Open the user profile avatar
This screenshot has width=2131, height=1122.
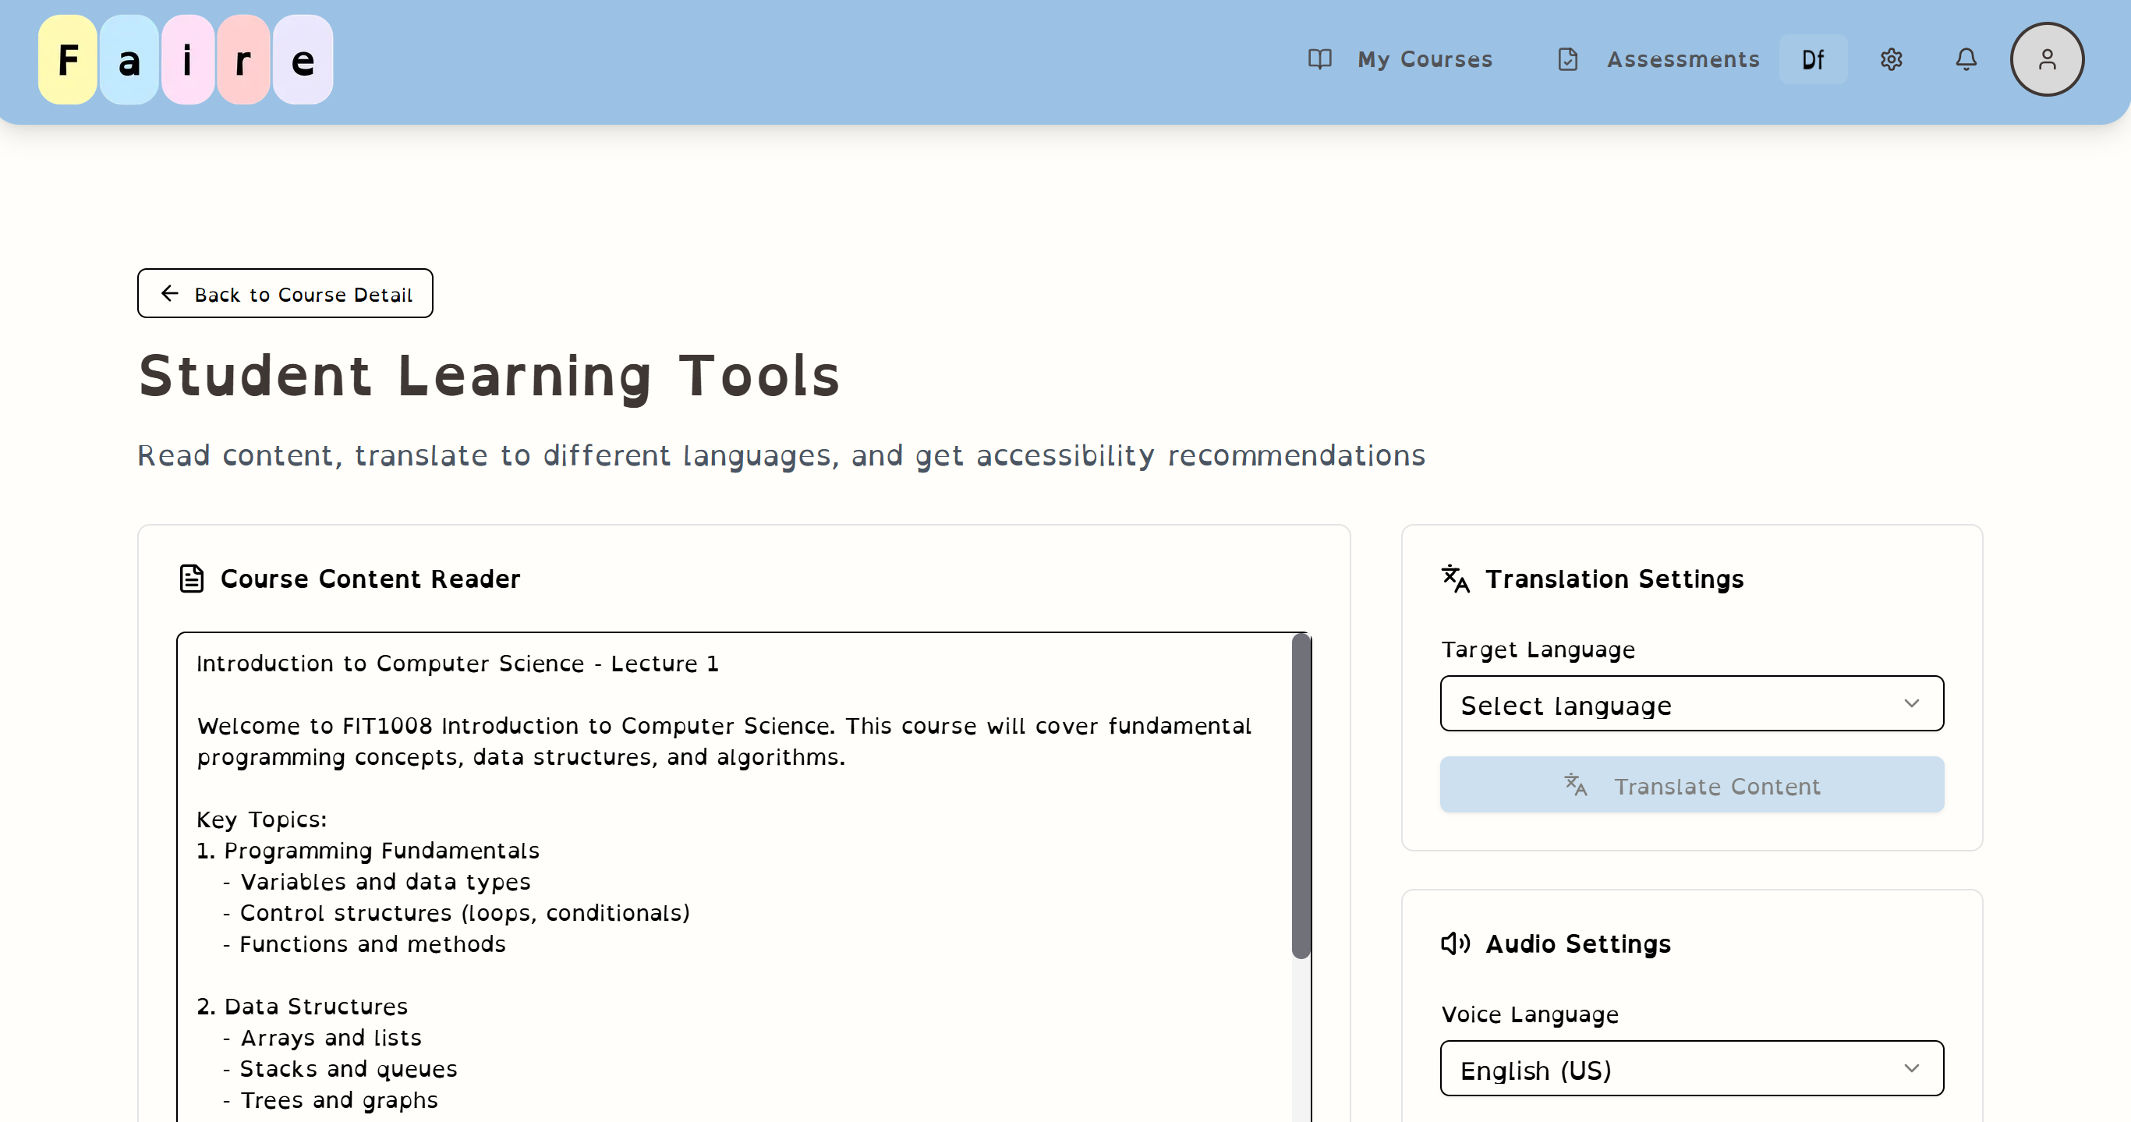click(2047, 59)
